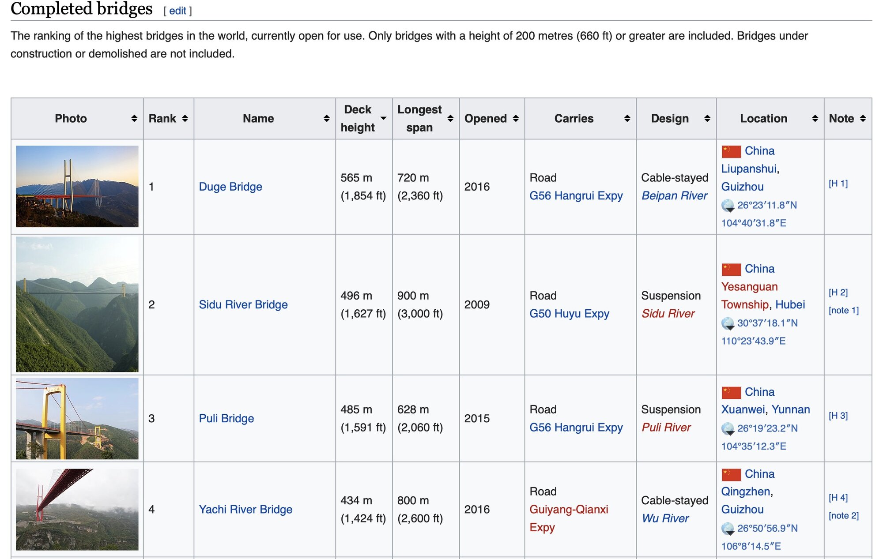883x559 pixels.
Task: Open Guizhou link in Yachi River row
Action: [x=743, y=510]
